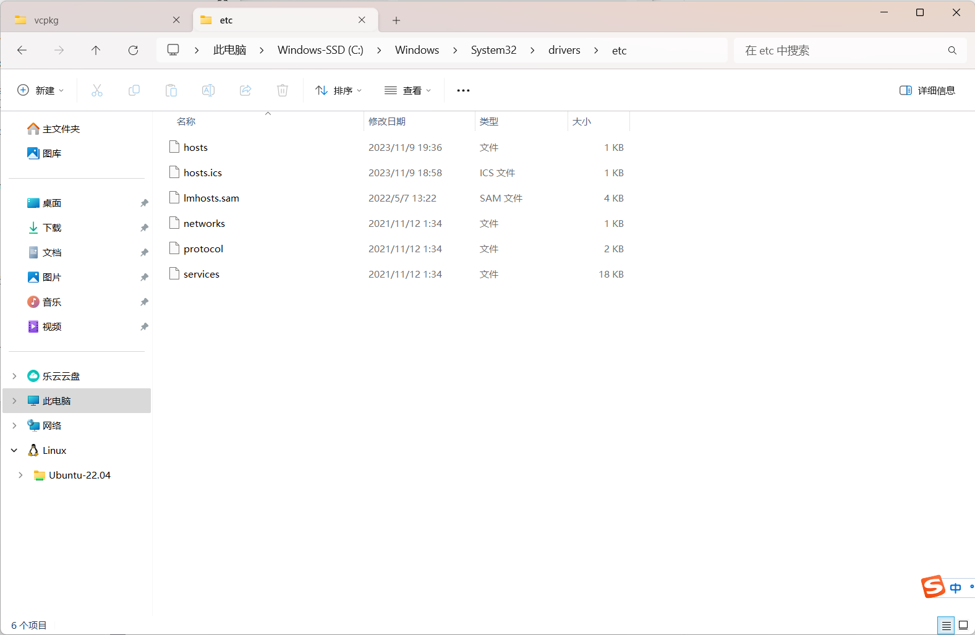Open 音乐 in the sidebar
975x635 pixels.
pyautogui.click(x=45, y=302)
